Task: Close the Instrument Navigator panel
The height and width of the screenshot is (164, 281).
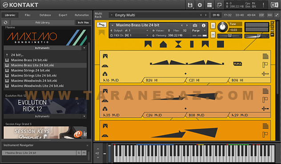Action: [x=88, y=145]
